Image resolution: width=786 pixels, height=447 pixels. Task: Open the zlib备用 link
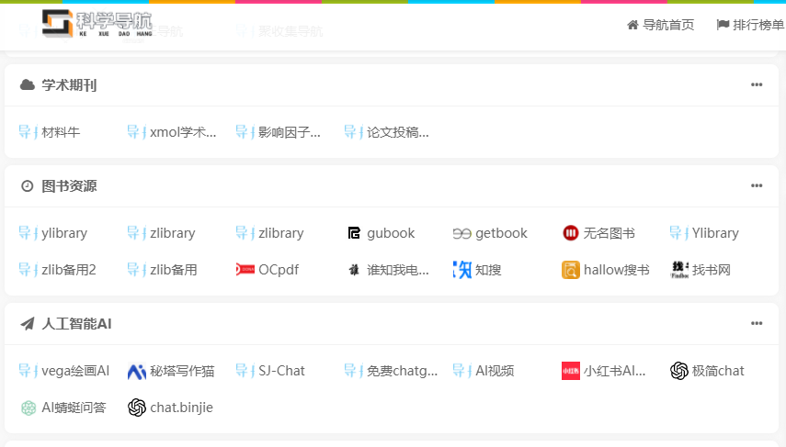(x=174, y=270)
